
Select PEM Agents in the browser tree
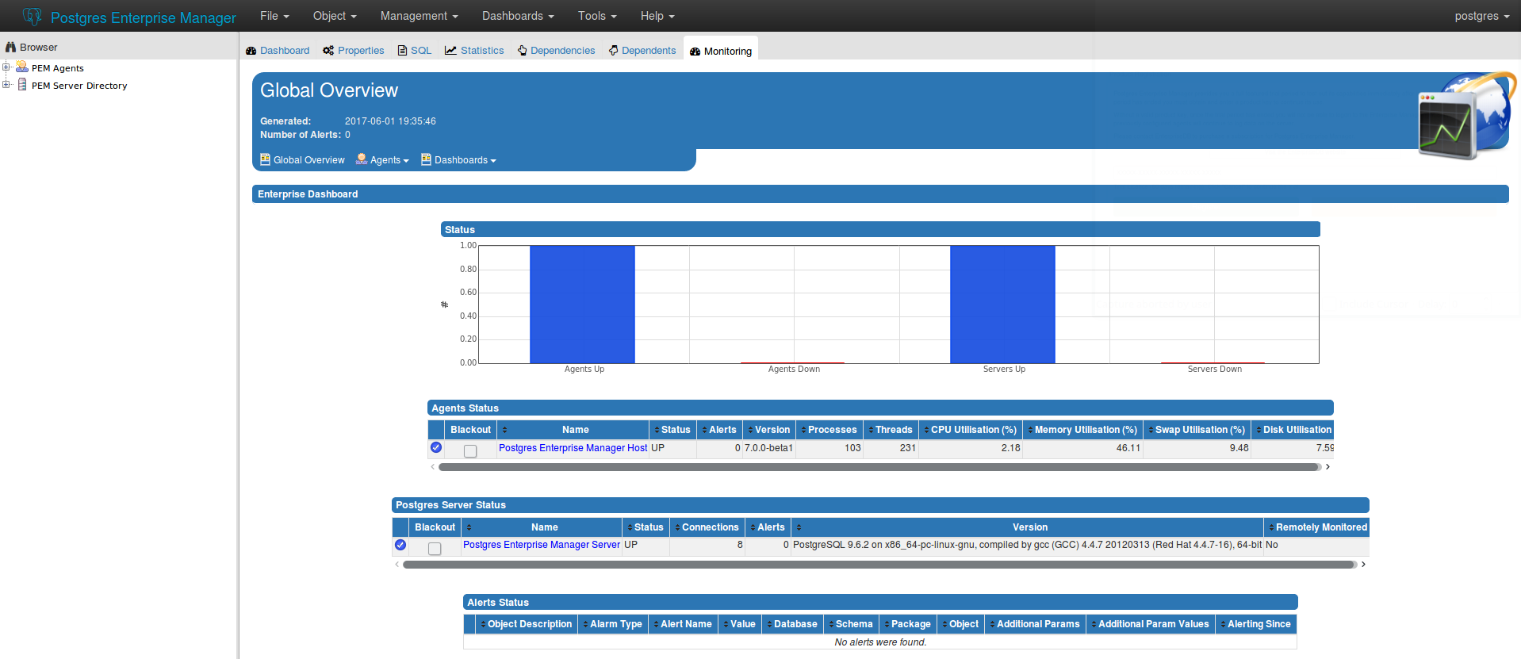tap(58, 68)
